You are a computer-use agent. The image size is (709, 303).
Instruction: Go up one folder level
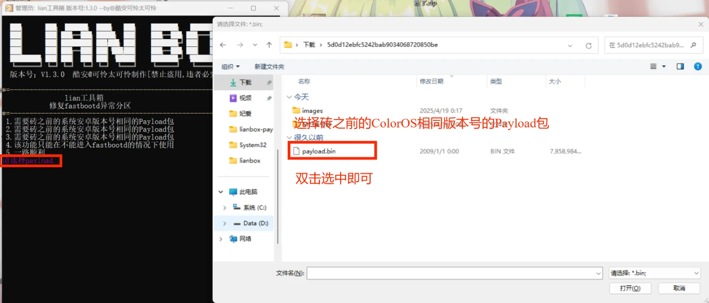point(269,45)
